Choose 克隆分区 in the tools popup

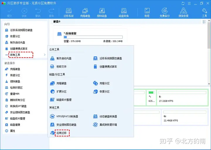101,83
